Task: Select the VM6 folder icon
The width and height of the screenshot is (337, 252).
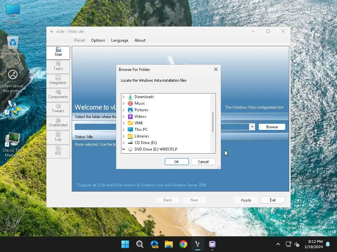Action: [130, 123]
